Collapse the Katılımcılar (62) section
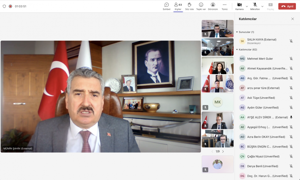 (237, 50)
